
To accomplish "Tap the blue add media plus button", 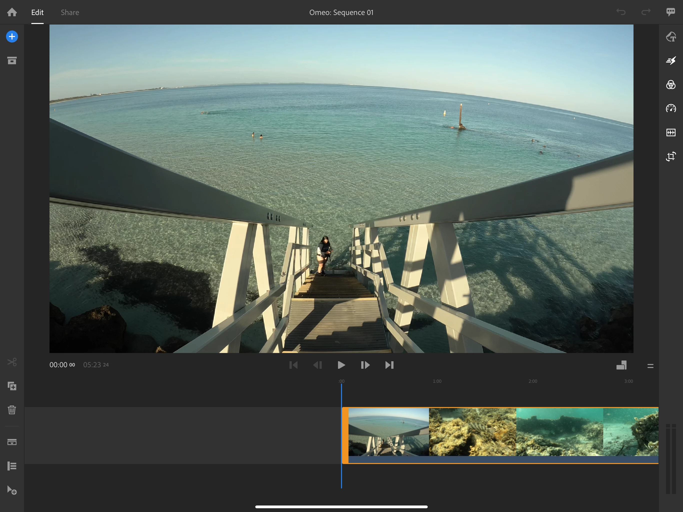I will [12, 37].
